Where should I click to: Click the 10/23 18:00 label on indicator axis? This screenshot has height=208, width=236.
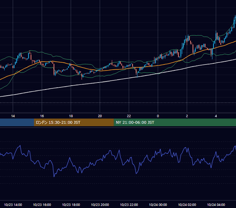coord(71,205)
